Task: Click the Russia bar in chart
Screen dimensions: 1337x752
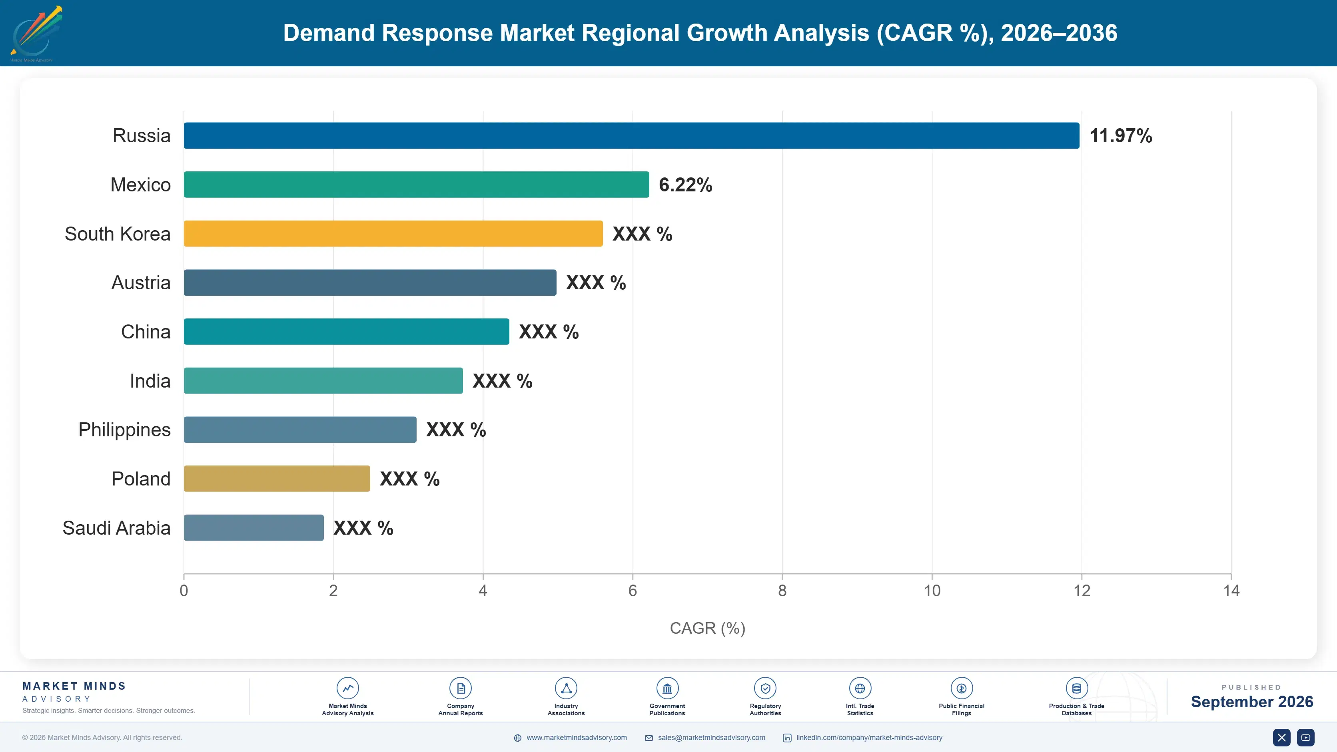Action: [632, 135]
